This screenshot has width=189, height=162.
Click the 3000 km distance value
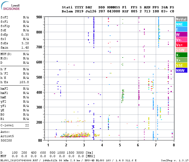80,153
